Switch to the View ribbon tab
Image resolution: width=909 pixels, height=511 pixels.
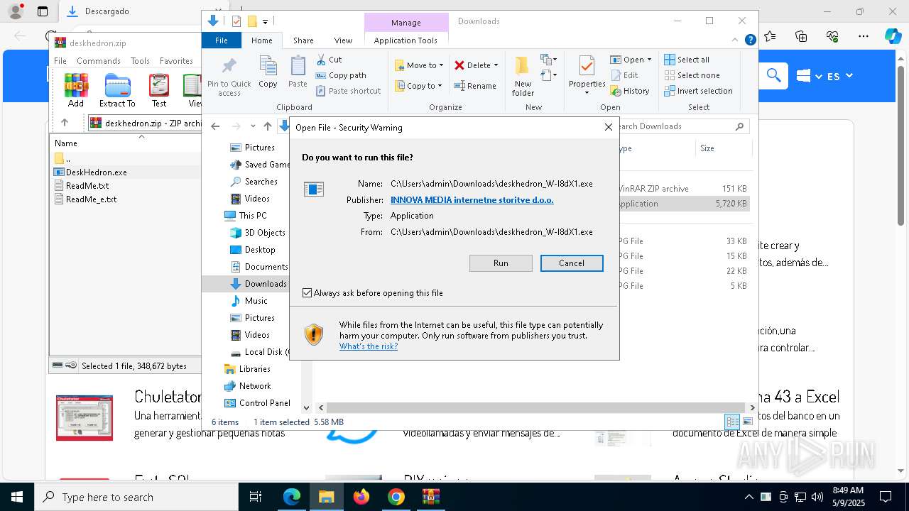click(x=343, y=40)
